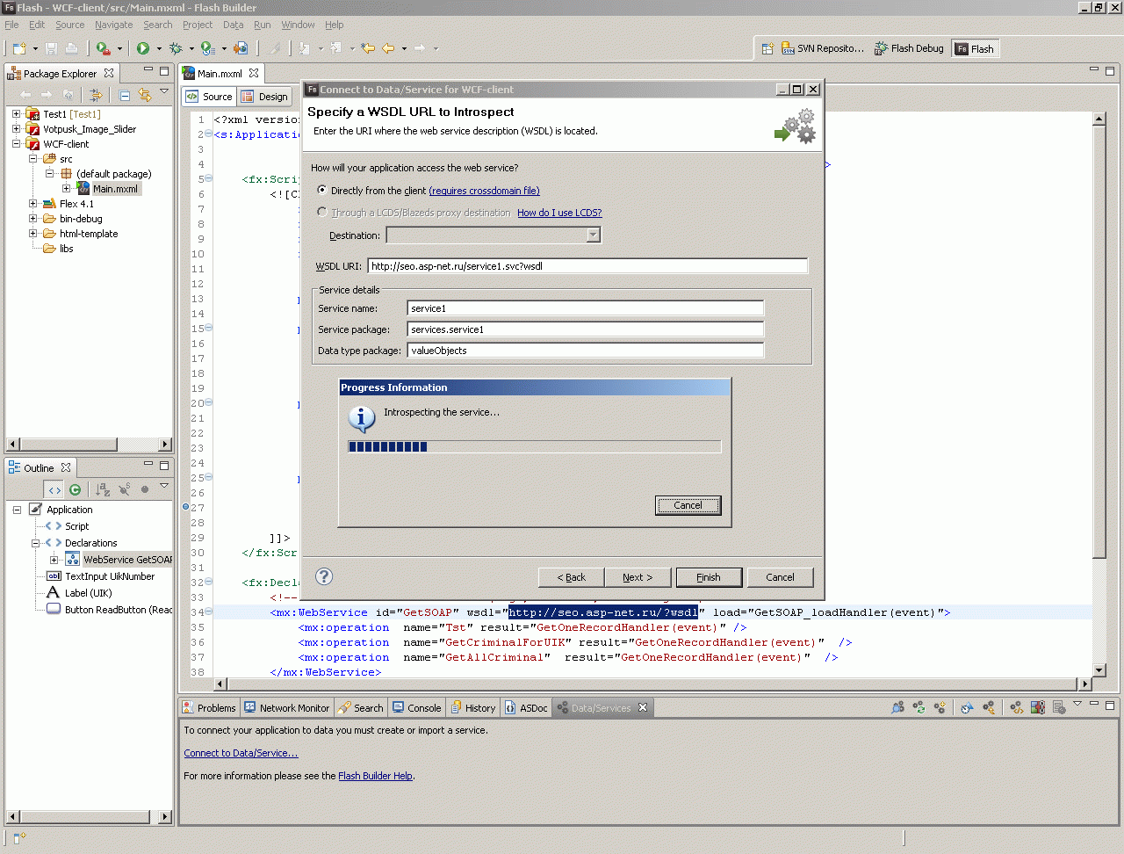Click the Print icon in main toolbar
This screenshot has height=854, width=1124.
tap(72, 48)
